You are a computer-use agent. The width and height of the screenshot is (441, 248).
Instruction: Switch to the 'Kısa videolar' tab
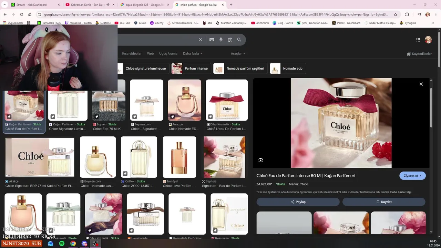(132, 54)
